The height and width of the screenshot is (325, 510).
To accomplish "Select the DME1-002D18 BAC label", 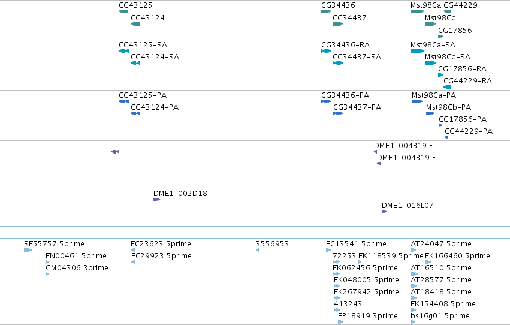I will pyautogui.click(x=180, y=194).
